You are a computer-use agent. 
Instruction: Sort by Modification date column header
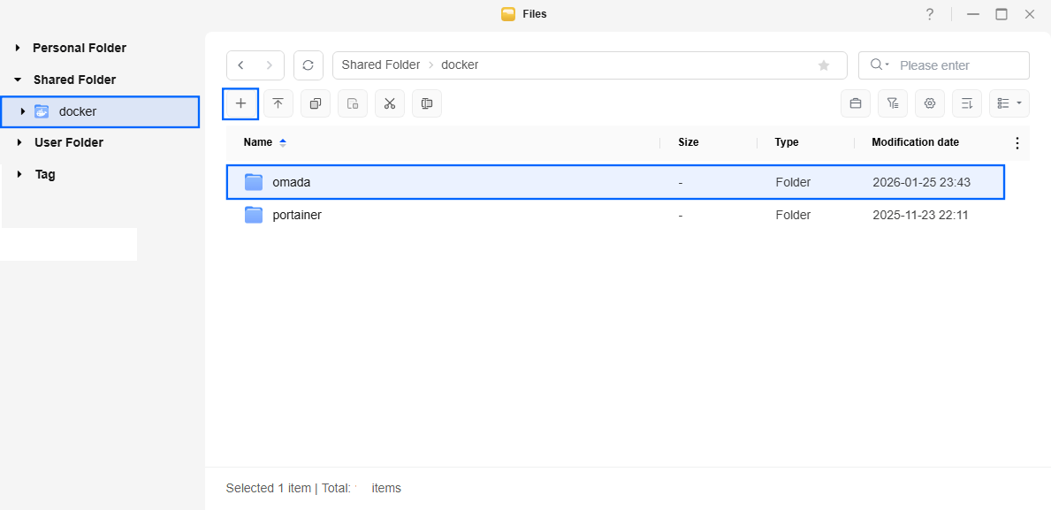[914, 142]
